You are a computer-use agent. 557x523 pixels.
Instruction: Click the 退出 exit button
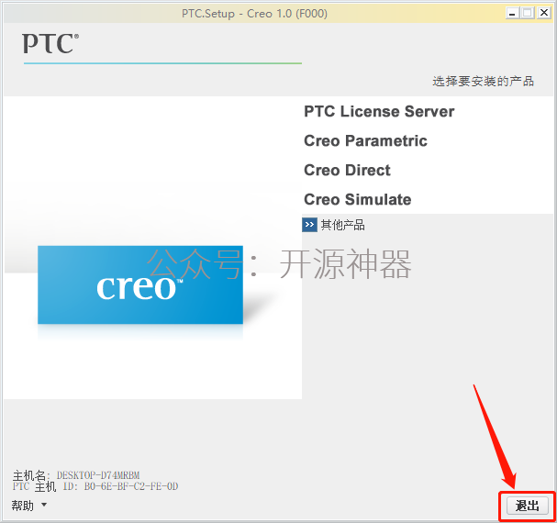527,506
